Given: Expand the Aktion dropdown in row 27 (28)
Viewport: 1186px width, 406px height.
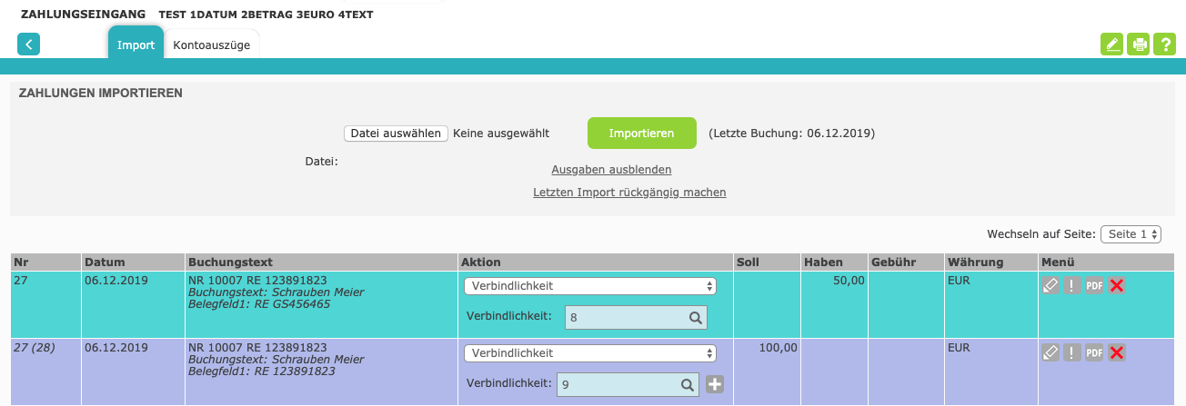Looking at the screenshot, I should 589,353.
